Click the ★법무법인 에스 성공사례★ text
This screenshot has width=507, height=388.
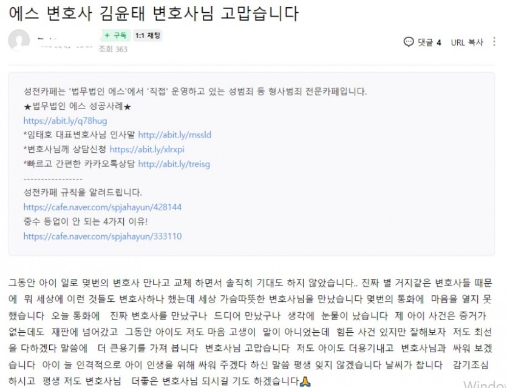77,106
